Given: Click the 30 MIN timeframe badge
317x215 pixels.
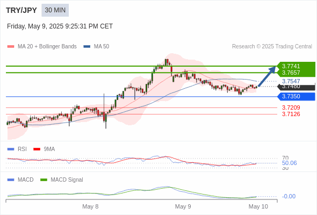Looking at the screenshot, I should pos(55,10).
